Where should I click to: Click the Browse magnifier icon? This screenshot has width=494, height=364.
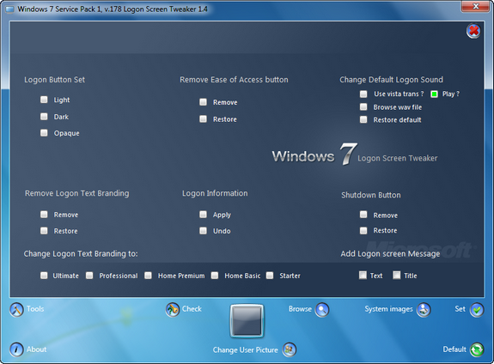click(322, 310)
